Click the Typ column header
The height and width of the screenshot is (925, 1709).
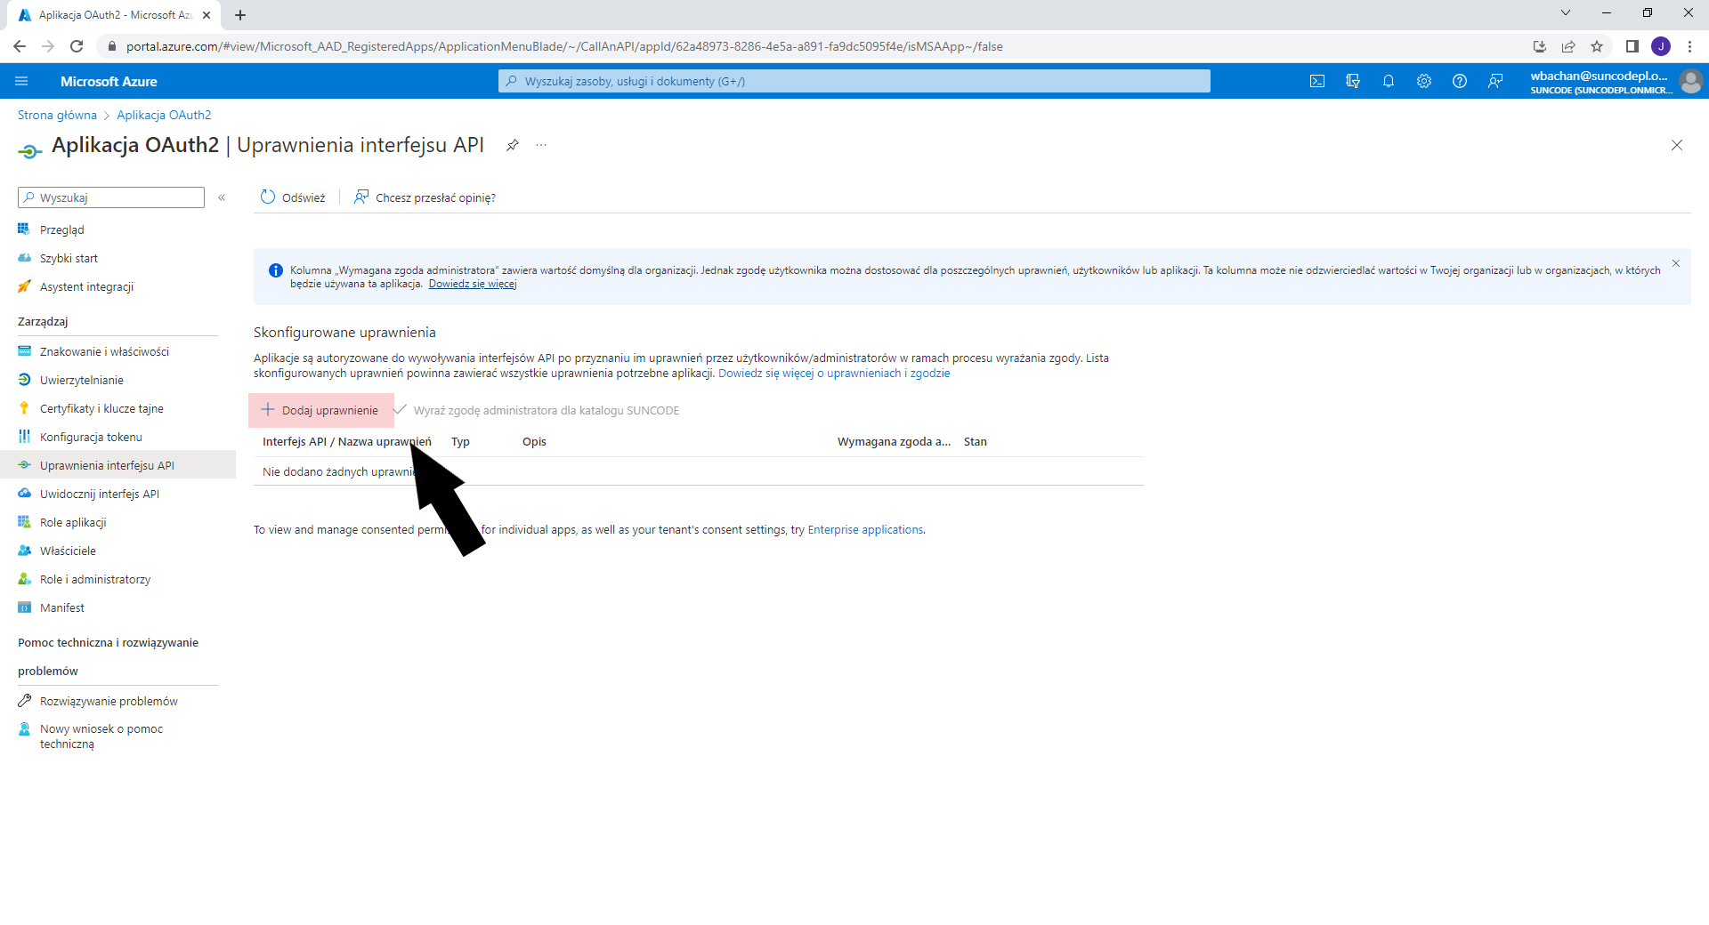[460, 441]
